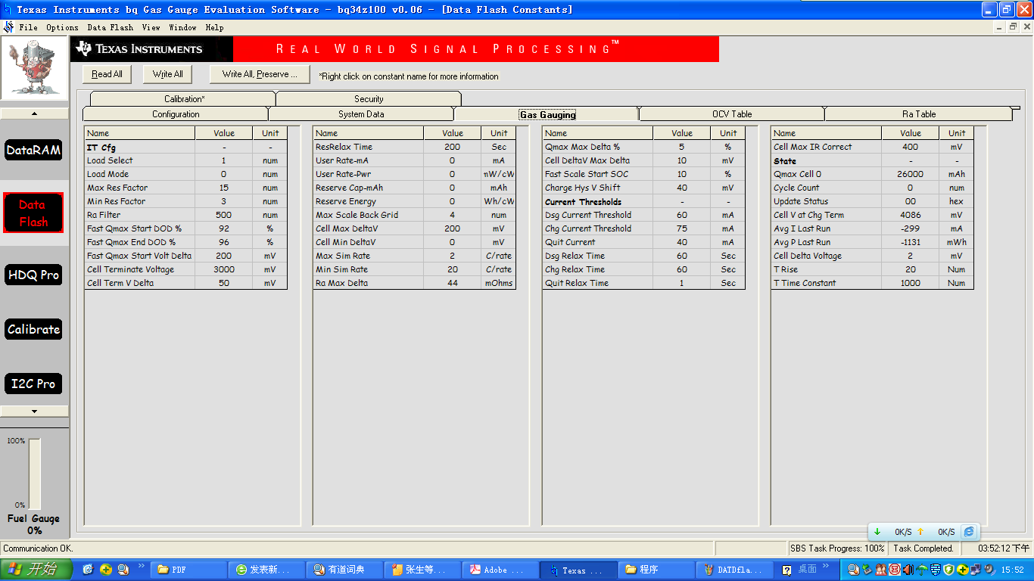Edit the Load Select value 1
This screenshot has height=581, width=1034.
pos(224,160)
